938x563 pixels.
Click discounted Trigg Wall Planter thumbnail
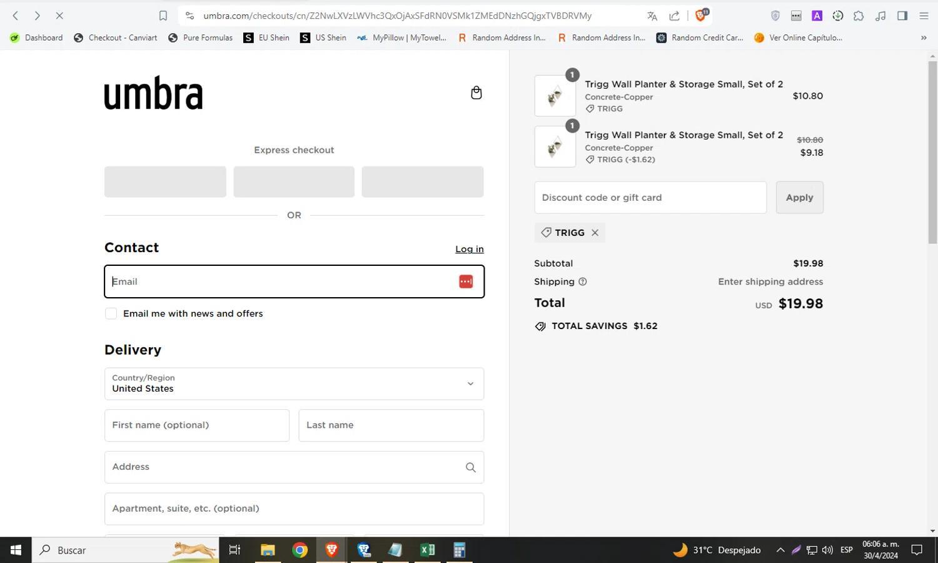(x=555, y=146)
